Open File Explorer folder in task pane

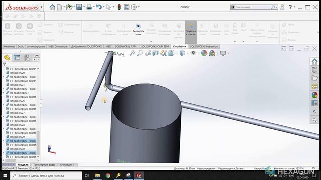tap(314, 78)
